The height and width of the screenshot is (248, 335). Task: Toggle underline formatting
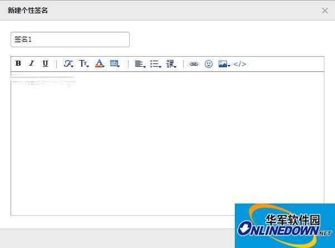click(x=45, y=64)
